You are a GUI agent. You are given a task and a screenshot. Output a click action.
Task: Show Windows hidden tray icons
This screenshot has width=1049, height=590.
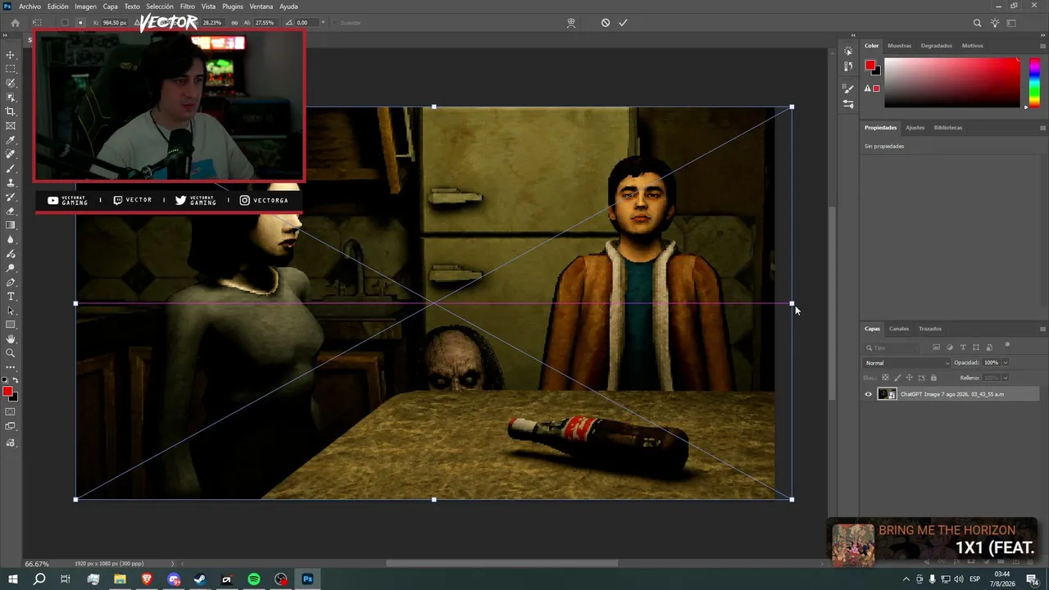point(906,579)
